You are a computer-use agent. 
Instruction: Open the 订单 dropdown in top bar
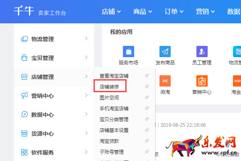tap(174, 12)
